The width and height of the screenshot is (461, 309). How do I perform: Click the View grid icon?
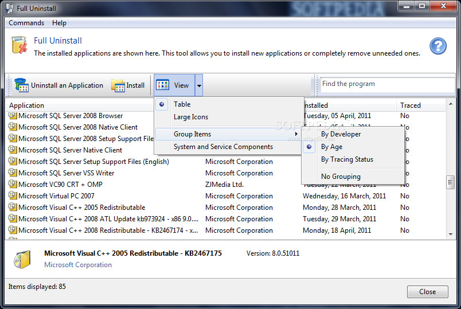[162, 85]
